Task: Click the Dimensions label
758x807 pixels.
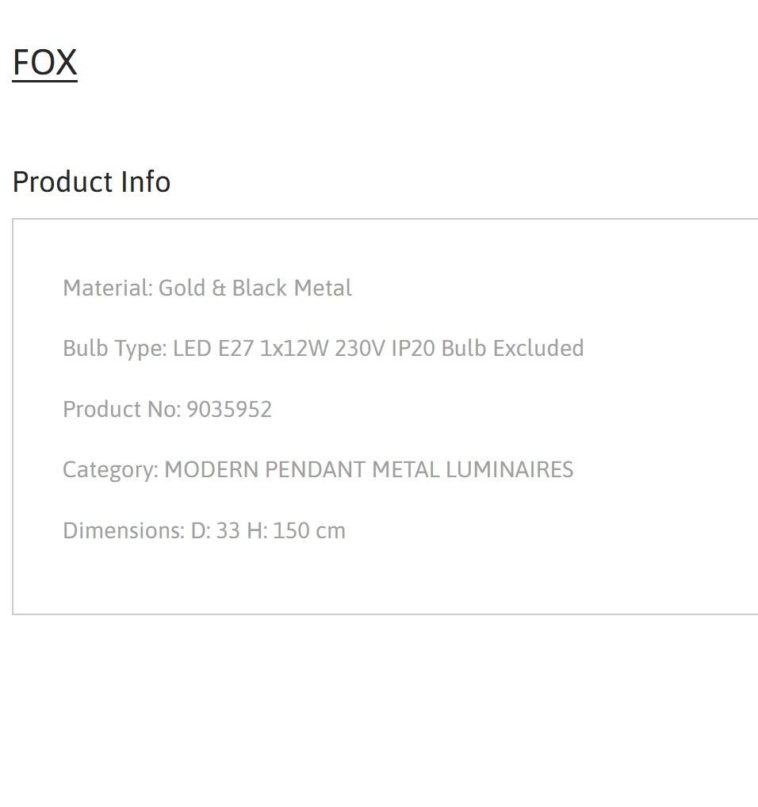Action: tap(124, 530)
